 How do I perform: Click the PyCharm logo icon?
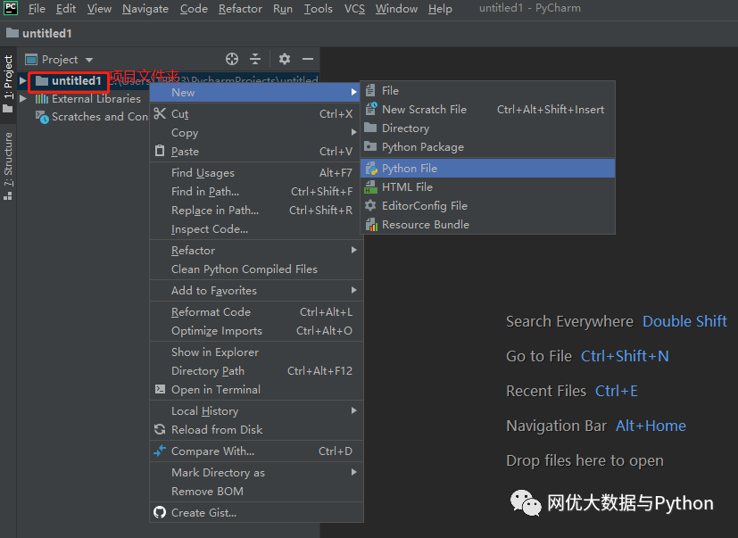coord(11,8)
